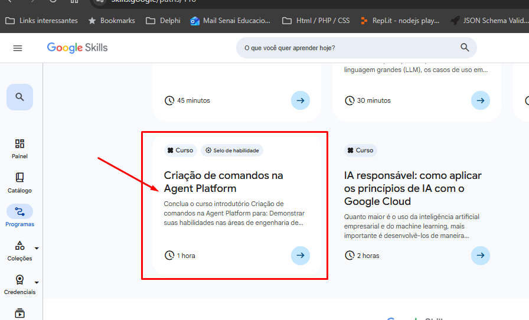
Task: Click the clock icon beside 1 hora
Action: [169, 256]
